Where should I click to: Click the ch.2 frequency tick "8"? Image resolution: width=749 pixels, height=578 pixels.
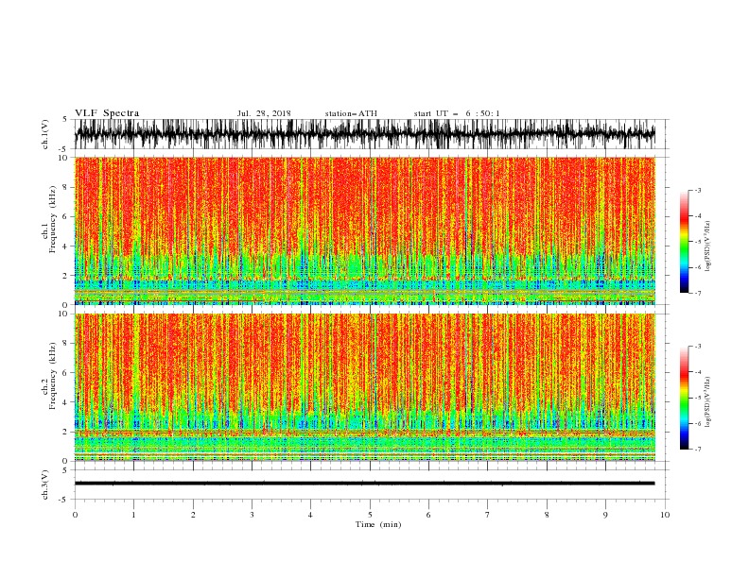[65, 344]
